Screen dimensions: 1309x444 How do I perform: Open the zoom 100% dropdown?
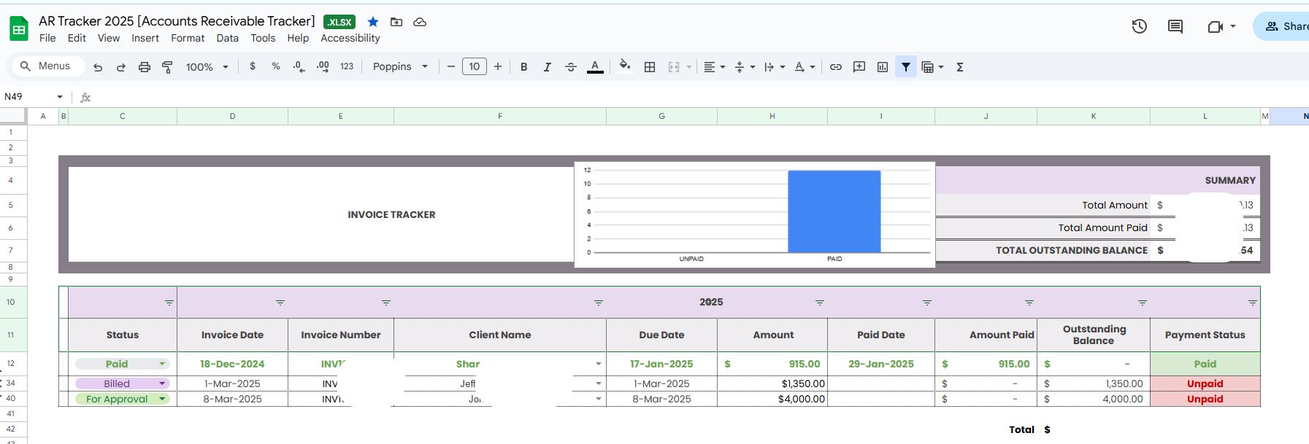pyautogui.click(x=207, y=67)
